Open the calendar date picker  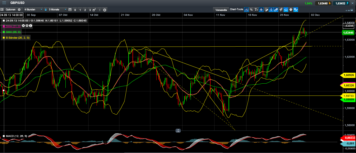[x=70, y=10]
